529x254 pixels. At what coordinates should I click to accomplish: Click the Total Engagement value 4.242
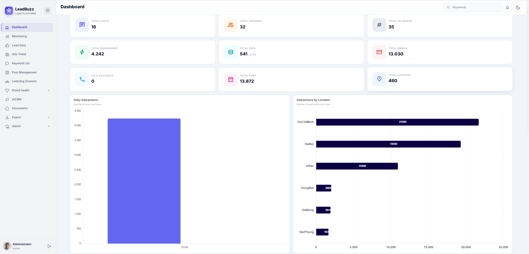[98, 54]
